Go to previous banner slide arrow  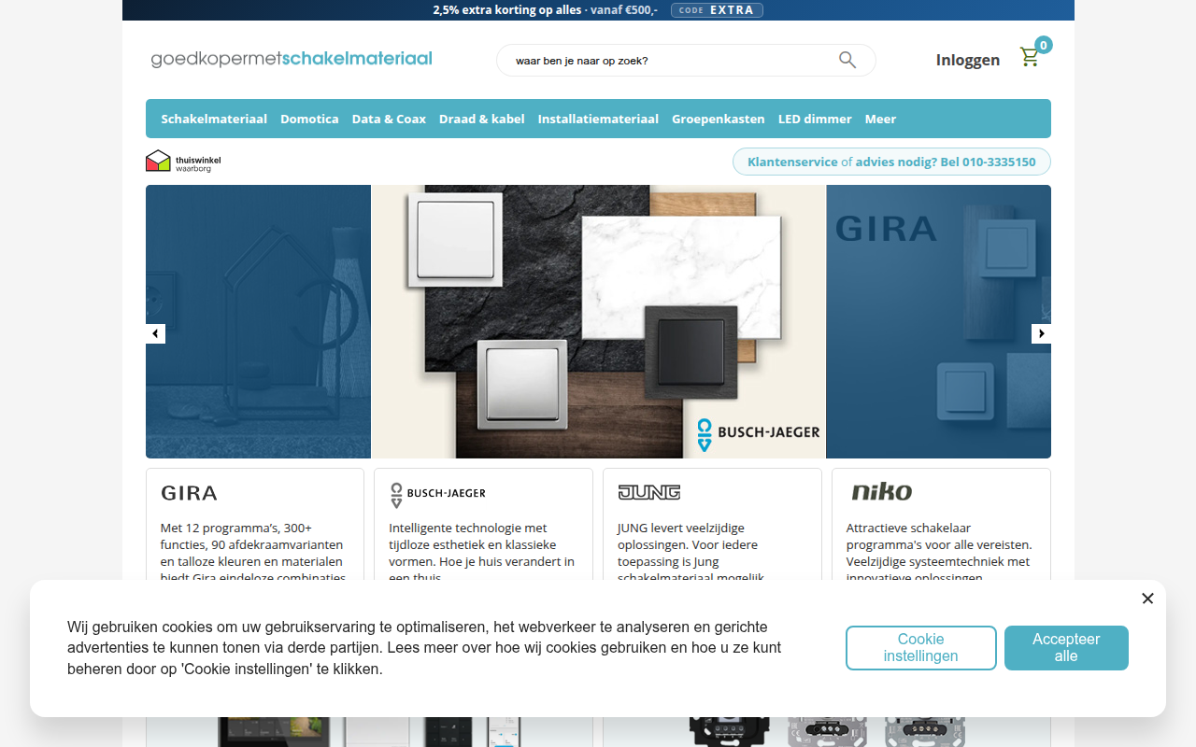[155, 333]
